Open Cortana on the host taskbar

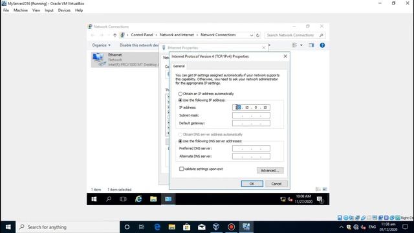click(127, 227)
